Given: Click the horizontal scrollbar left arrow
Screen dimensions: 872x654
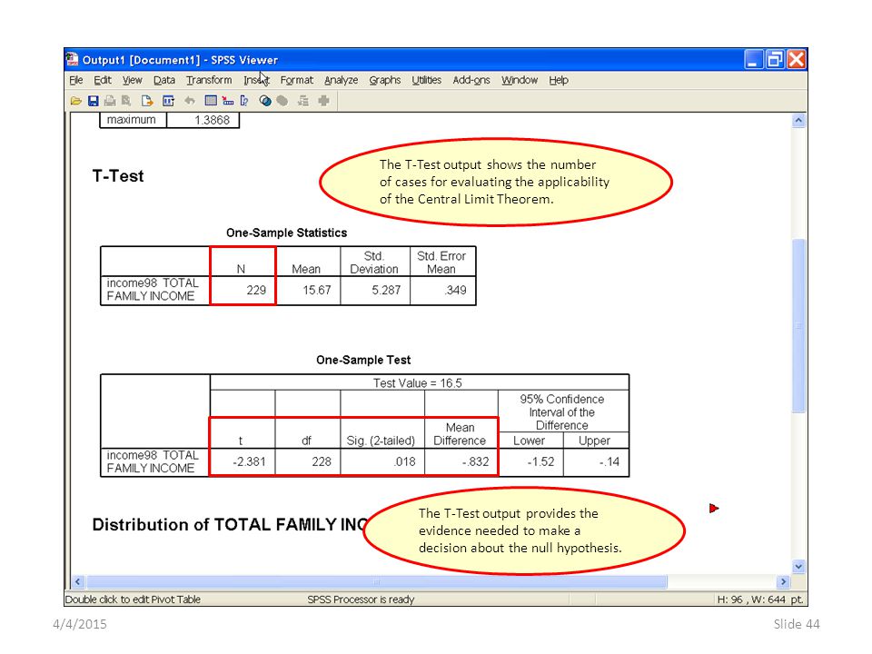Looking at the screenshot, I should [x=77, y=581].
